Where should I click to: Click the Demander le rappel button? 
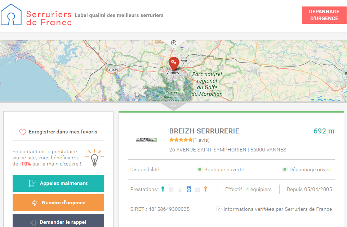point(58,221)
